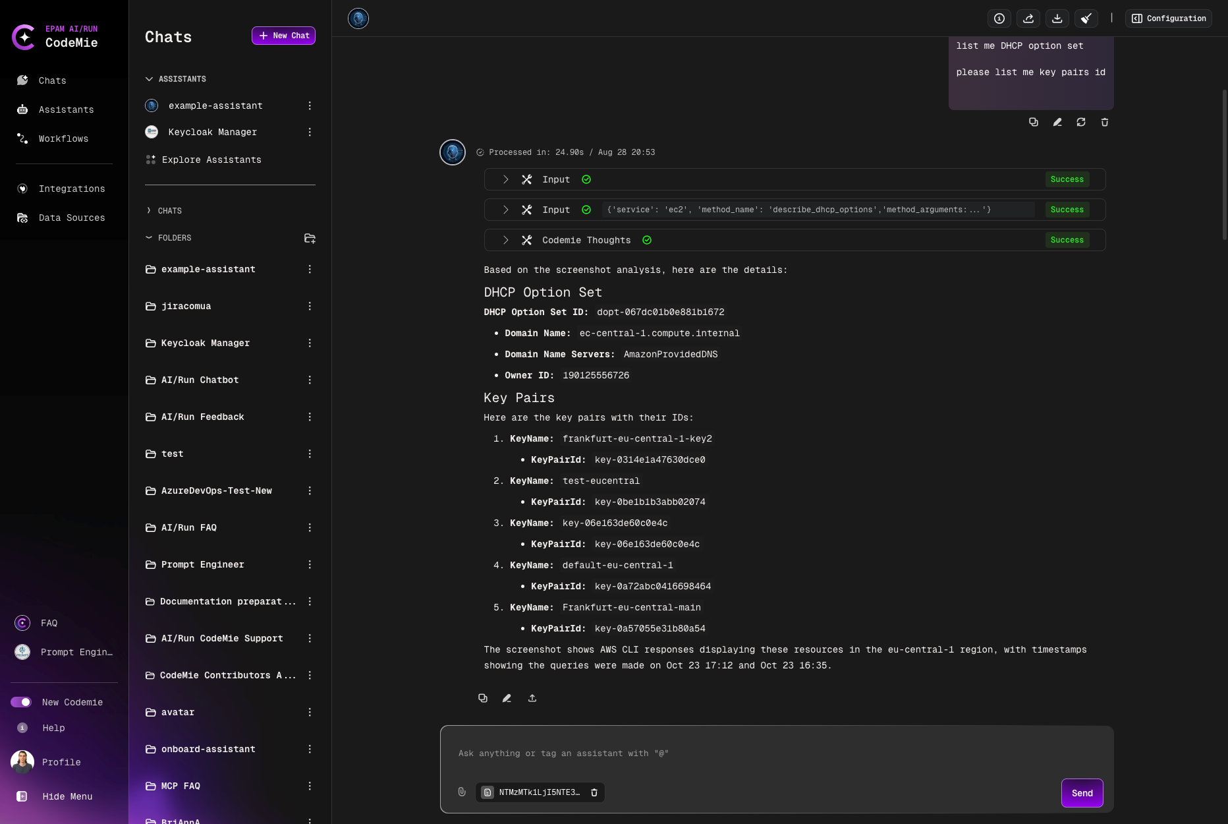
Task: Clear chat with the broom icon
Action: pyautogui.click(x=1086, y=18)
